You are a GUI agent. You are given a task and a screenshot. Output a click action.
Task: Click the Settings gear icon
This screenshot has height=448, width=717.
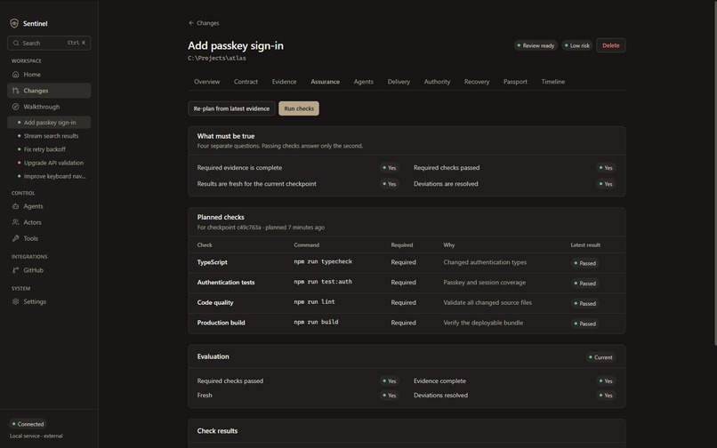pos(15,301)
